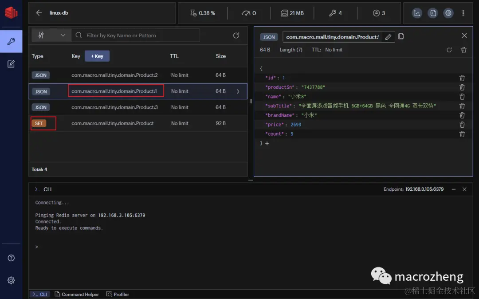Delete the whole key with trash icon
479x299 pixels.
point(463,50)
